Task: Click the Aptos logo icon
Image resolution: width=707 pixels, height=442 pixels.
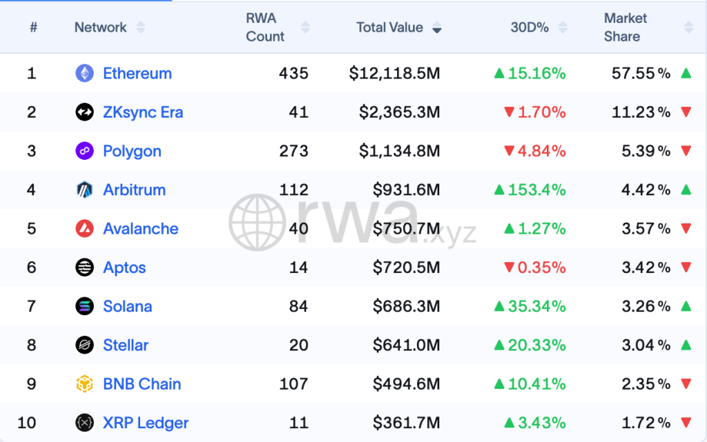Action: [x=84, y=268]
